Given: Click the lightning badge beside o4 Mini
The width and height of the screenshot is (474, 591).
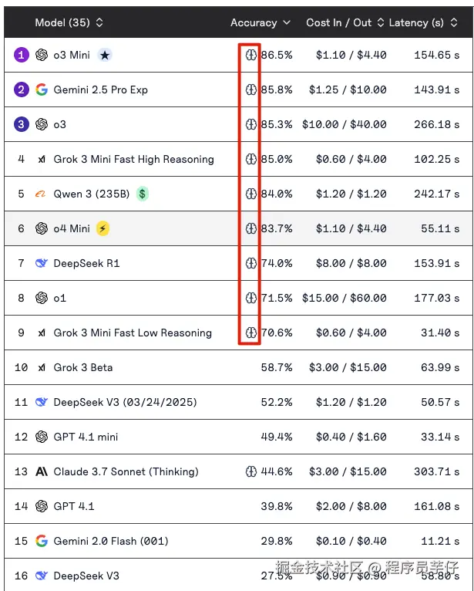Looking at the screenshot, I should pos(103,228).
